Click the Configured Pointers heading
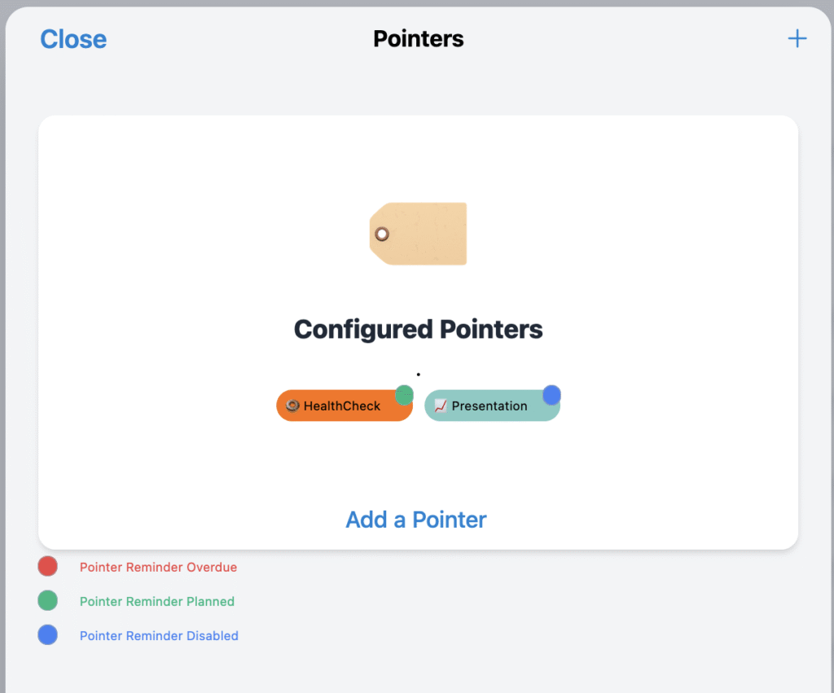The image size is (834, 693). click(418, 329)
